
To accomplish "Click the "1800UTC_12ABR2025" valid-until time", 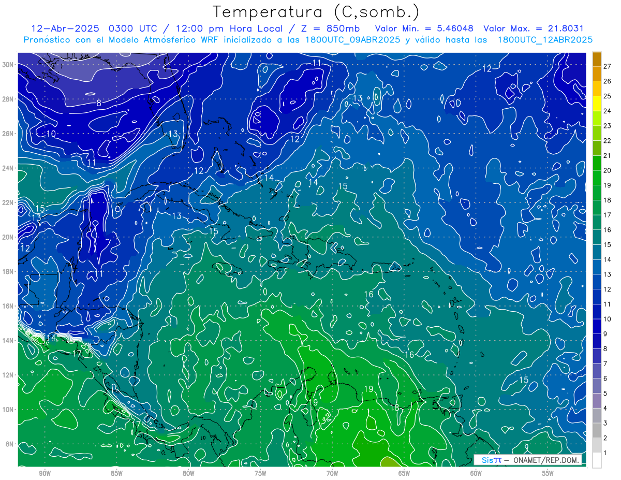I will click(x=545, y=40).
